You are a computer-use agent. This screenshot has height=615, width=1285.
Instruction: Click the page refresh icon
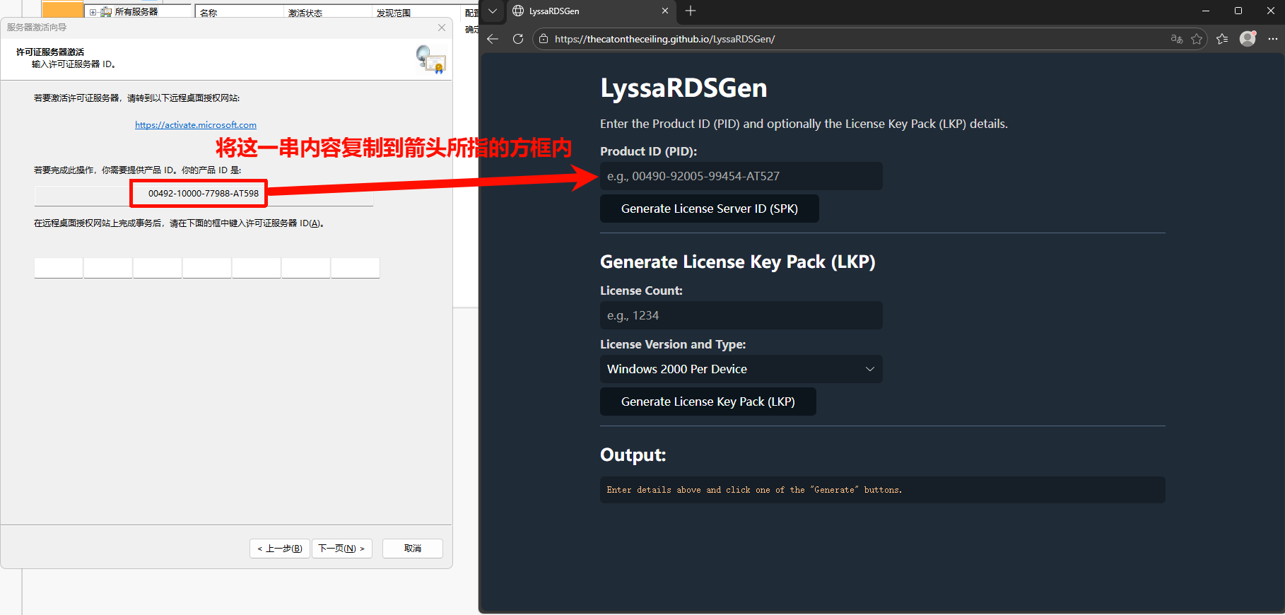[x=518, y=39]
